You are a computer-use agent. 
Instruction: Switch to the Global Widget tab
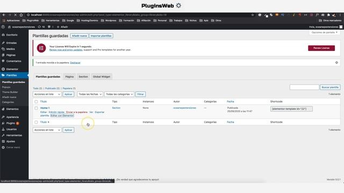pos(102,77)
